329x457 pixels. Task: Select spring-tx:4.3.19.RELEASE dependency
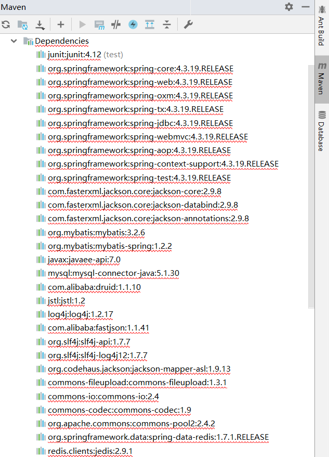click(x=130, y=109)
